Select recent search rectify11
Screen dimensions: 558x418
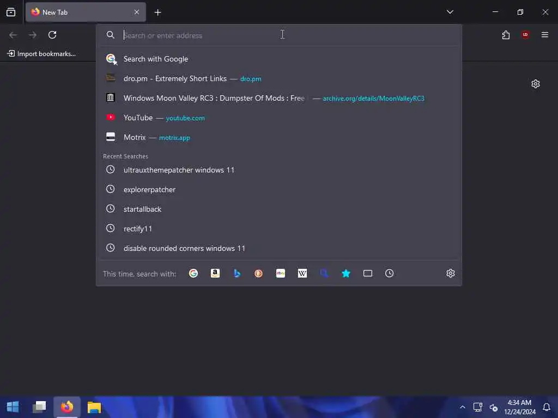click(x=279, y=229)
